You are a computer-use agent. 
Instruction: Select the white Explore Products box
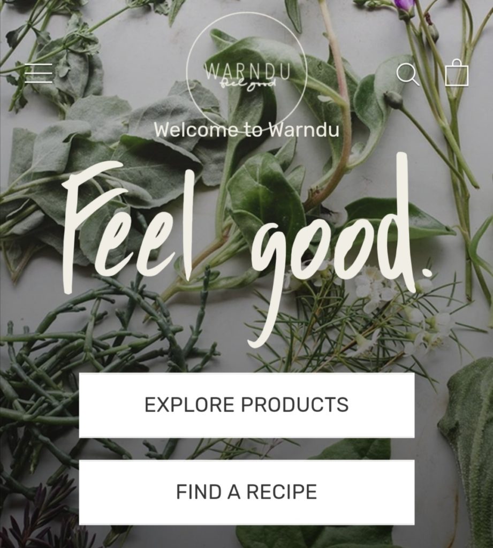246,405
